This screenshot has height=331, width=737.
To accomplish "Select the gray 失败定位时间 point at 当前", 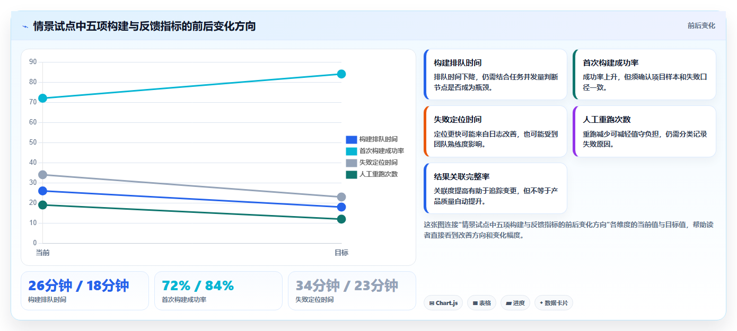I will 43,175.
